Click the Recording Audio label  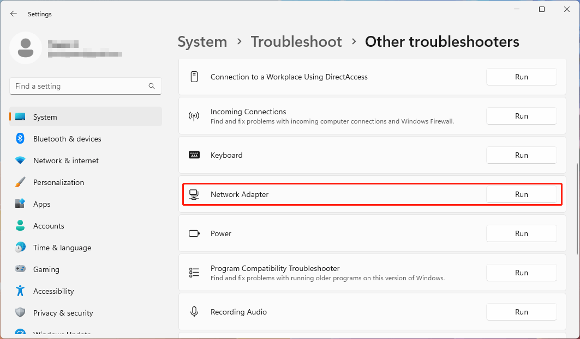coord(238,312)
